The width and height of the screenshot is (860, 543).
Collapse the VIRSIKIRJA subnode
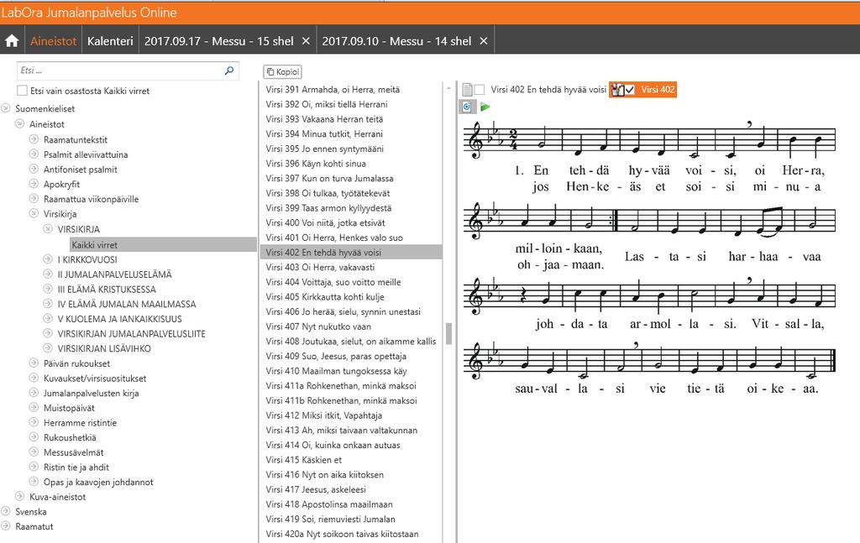click(x=48, y=228)
